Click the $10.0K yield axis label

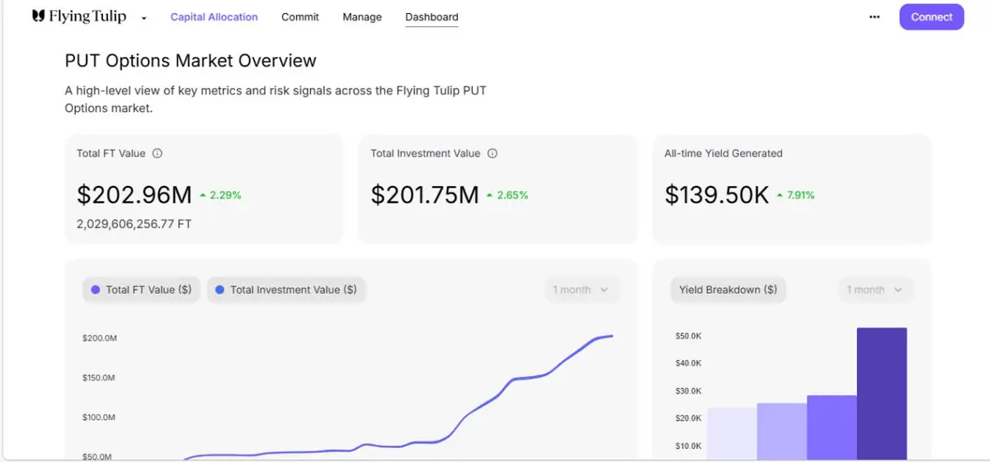pyautogui.click(x=688, y=446)
